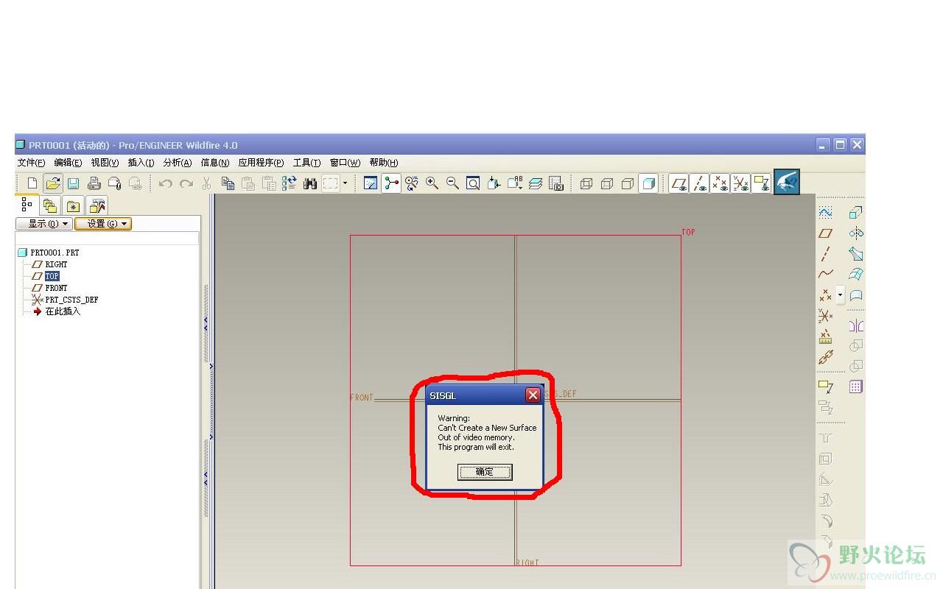Click the Print icon
The height and width of the screenshot is (589, 943).
[94, 183]
